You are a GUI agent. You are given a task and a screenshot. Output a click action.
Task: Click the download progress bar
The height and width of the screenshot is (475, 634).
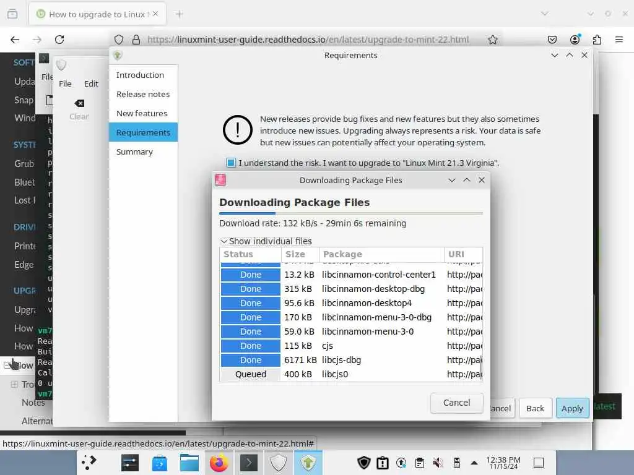coord(351,213)
